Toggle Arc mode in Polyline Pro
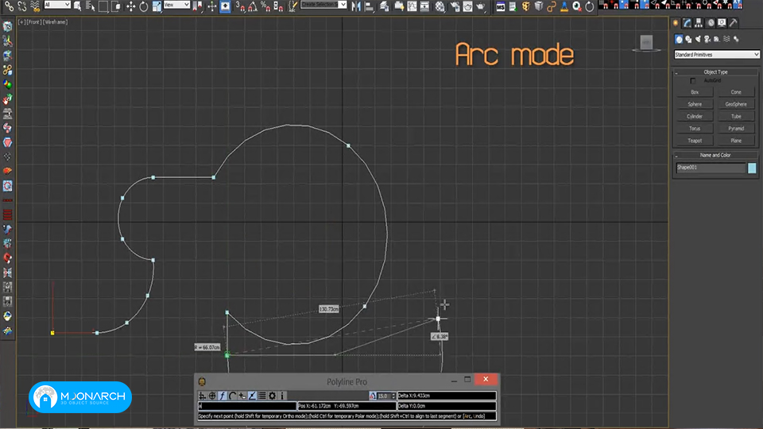 click(x=233, y=396)
